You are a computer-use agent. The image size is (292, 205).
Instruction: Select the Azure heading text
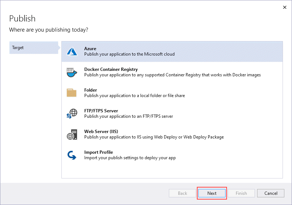click(90, 49)
